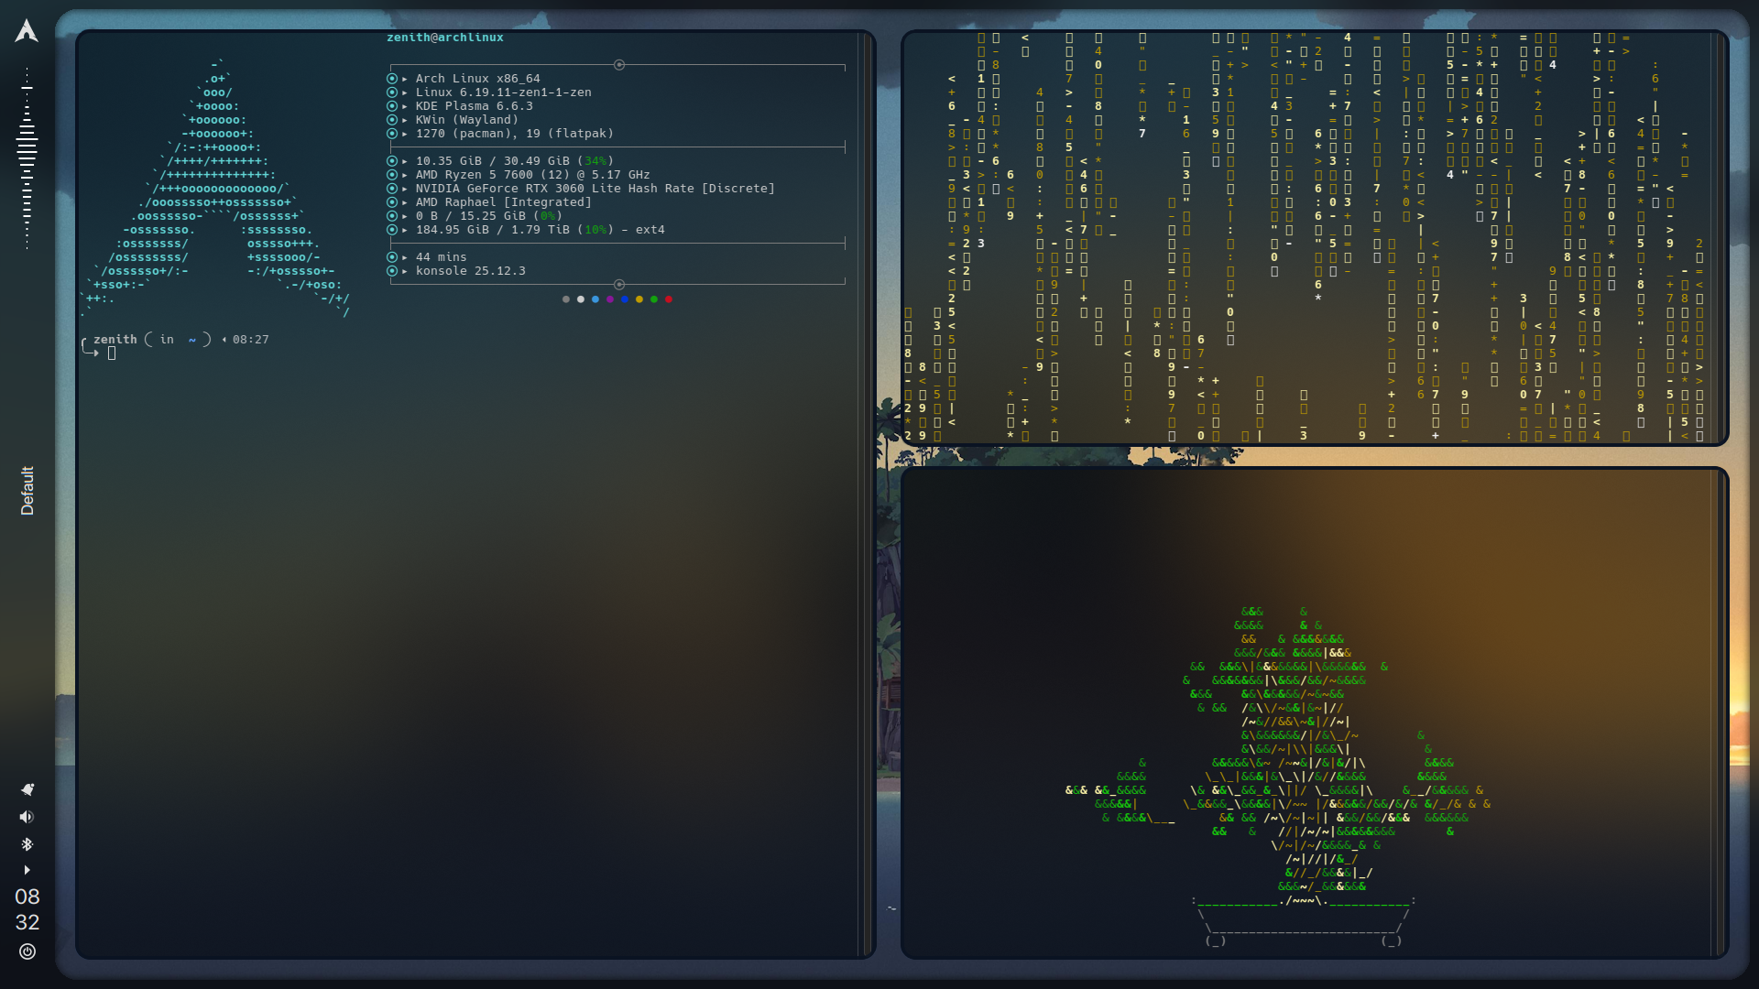This screenshot has height=989, width=1759.
Task: Click the yellow swatch in the fastfetch color palette
Action: point(639,299)
